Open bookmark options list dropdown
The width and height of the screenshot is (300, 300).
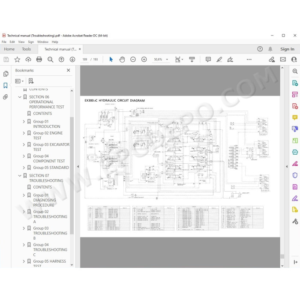point(19,81)
